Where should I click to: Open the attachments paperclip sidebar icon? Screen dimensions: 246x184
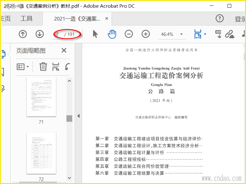click(x=3, y=89)
